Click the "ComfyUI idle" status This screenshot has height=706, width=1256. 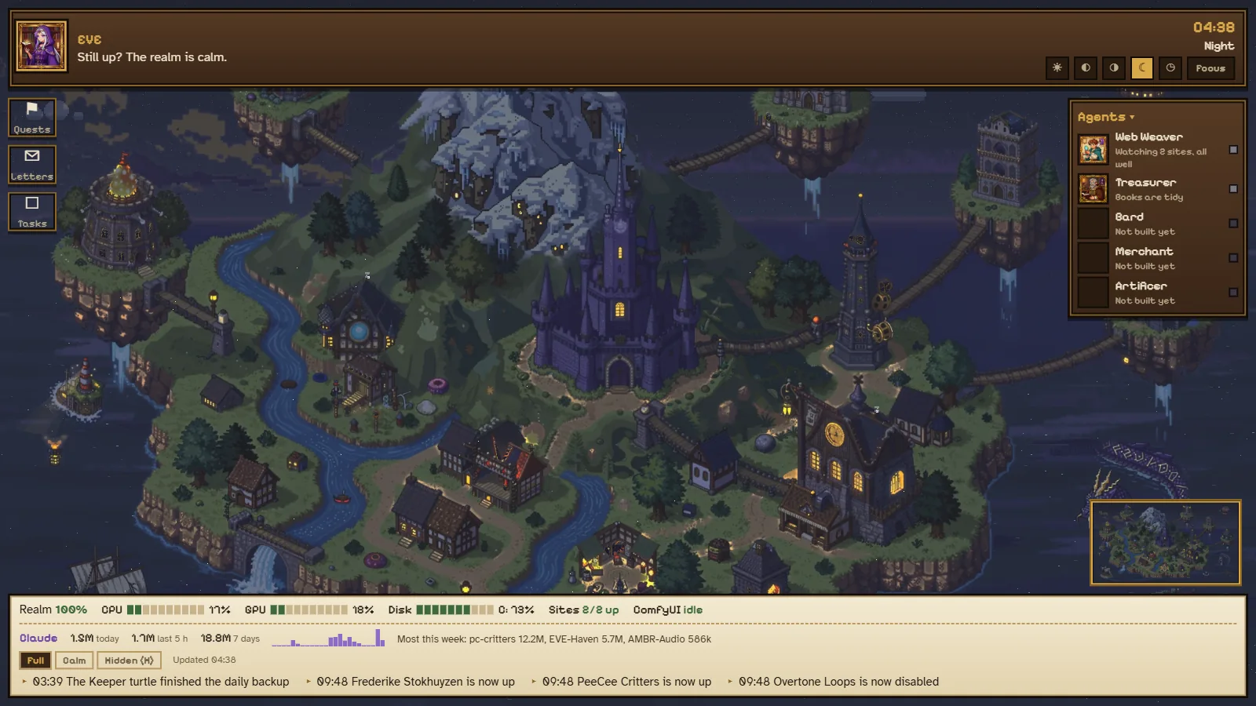click(x=668, y=610)
